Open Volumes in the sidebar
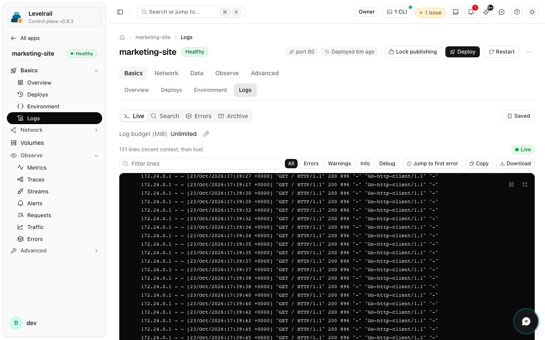Screen dimensions: 545x340 point(54,143)
